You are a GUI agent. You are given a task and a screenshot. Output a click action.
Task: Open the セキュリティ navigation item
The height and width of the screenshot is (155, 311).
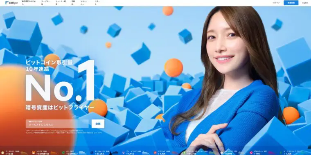84,2
